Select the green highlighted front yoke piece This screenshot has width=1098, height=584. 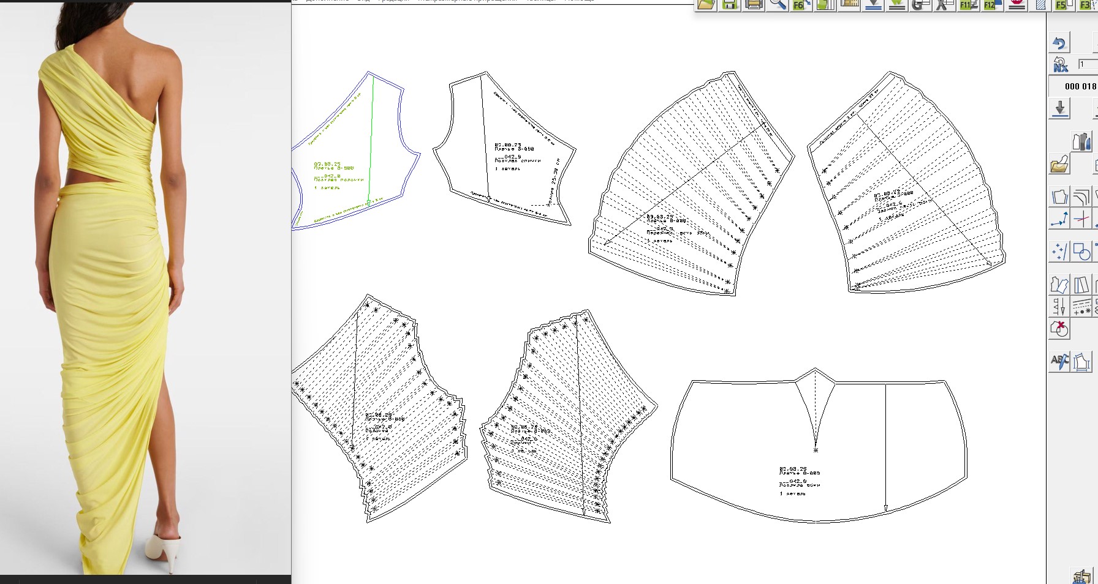tap(355, 150)
